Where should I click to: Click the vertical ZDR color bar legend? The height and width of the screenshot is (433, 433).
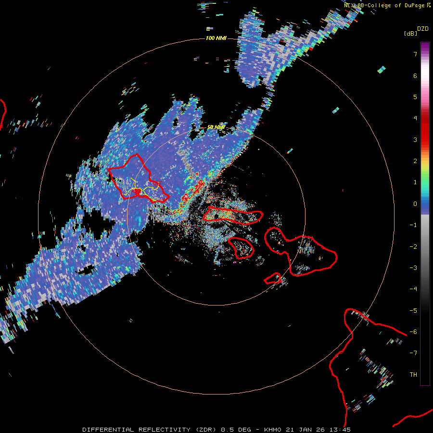tap(425, 214)
